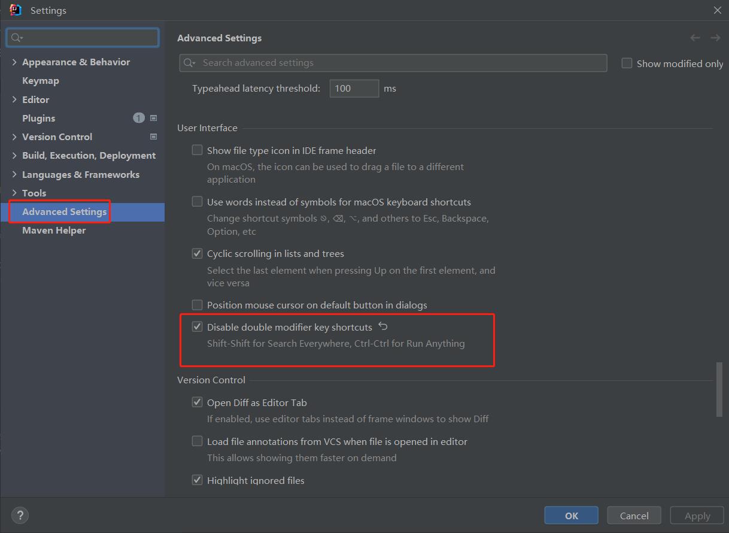
Task: Uncheck Disable double modifier key shortcuts
Action: (x=197, y=326)
